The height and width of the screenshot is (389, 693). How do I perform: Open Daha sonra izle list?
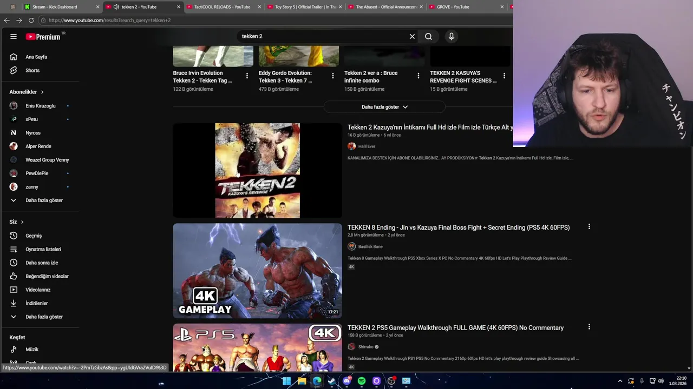click(41, 263)
